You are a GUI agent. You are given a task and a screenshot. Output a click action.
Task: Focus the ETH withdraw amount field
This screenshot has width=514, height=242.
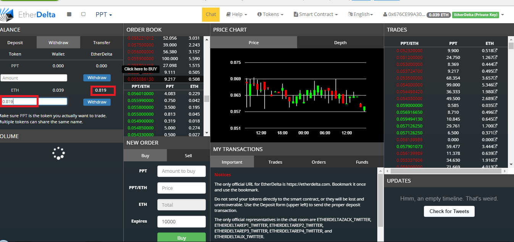click(34, 102)
